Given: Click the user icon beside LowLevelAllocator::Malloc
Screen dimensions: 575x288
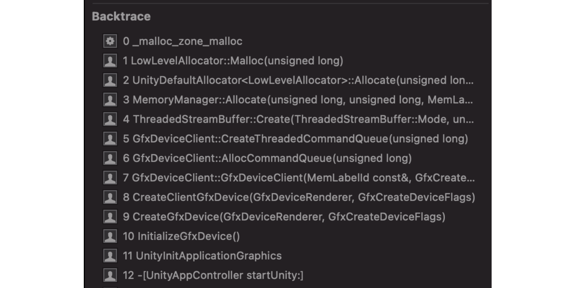Looking at the screenshot, I should pyautogui.click(x=110, y=61).
